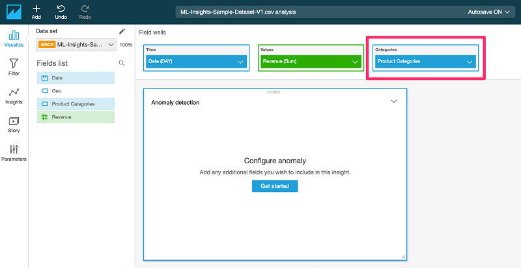This screenshot has width=521, height=268.
Task: Click the tag icon beside Geo field
Action: coord(44,91)
